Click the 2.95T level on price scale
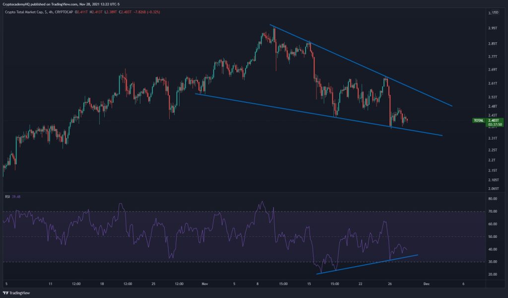The image size is (508, 298). coord(493,28)
